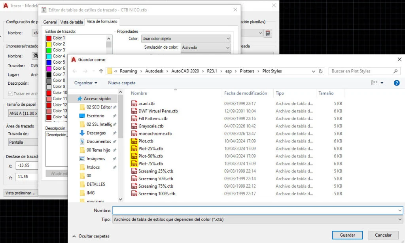Open the Simulación de color dropdown
The height and width of the screenshot is (243, 405).
[206, 47]
